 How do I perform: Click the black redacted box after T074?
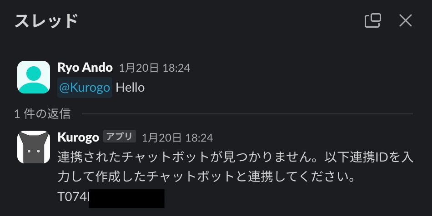pyautogui.click(x=126, y=198)
